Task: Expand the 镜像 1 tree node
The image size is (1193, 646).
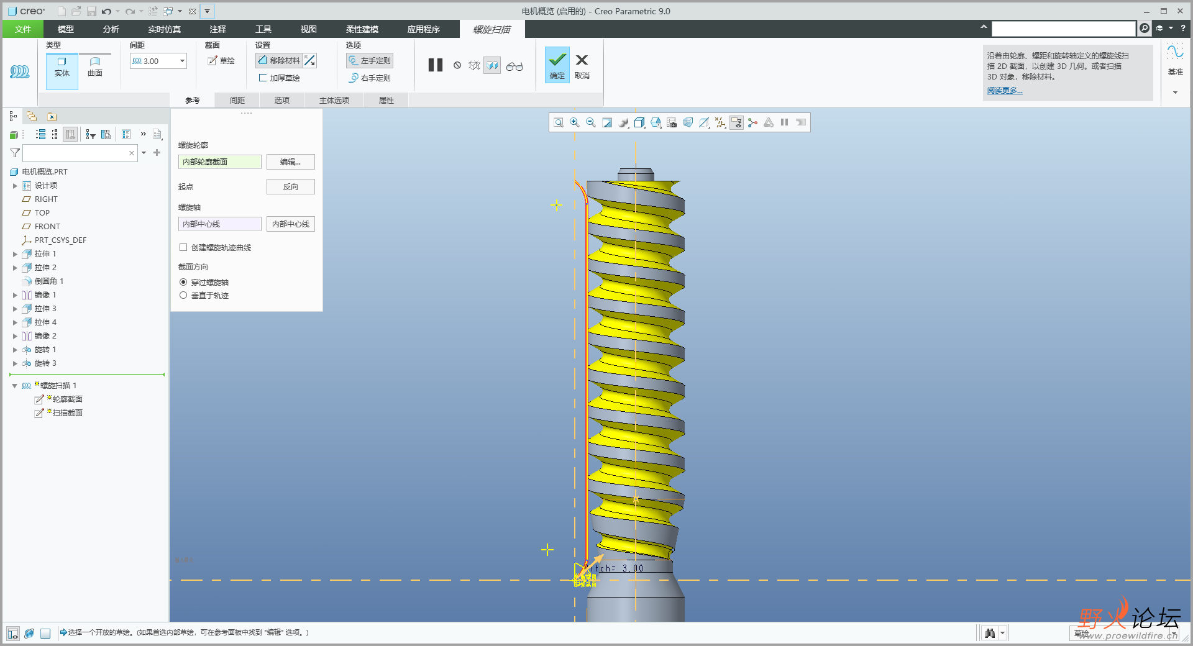Action: point(15,295)
